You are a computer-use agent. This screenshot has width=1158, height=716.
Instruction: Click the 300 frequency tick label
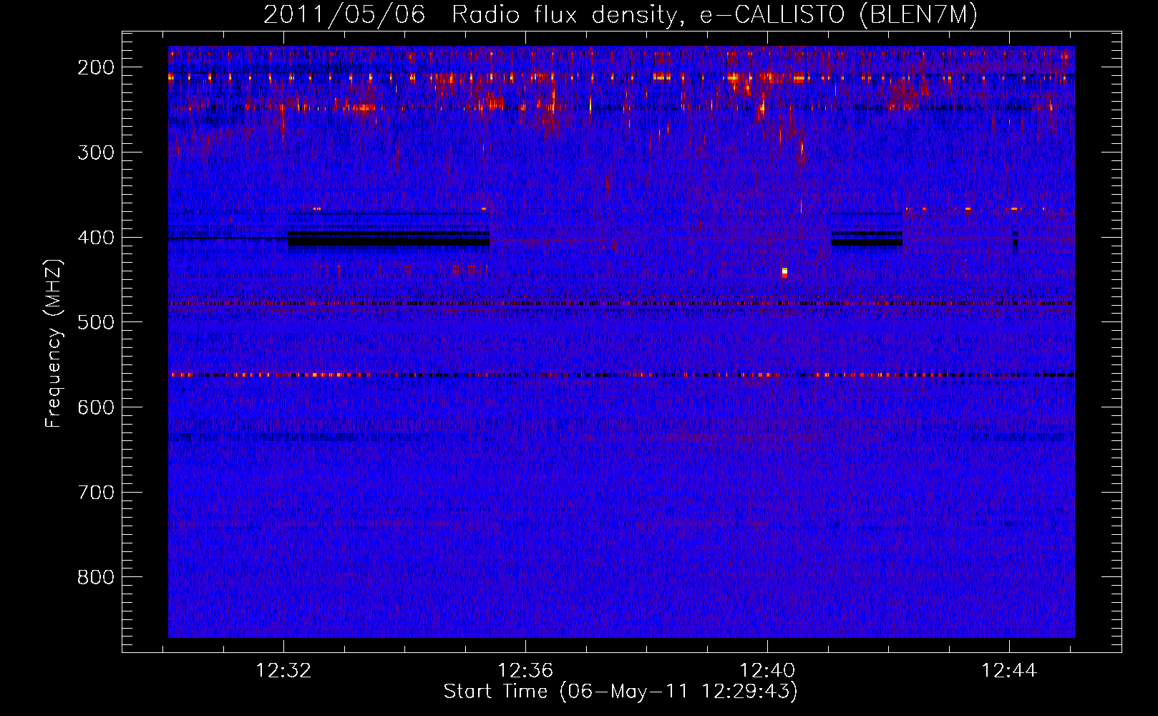[96, 153]
